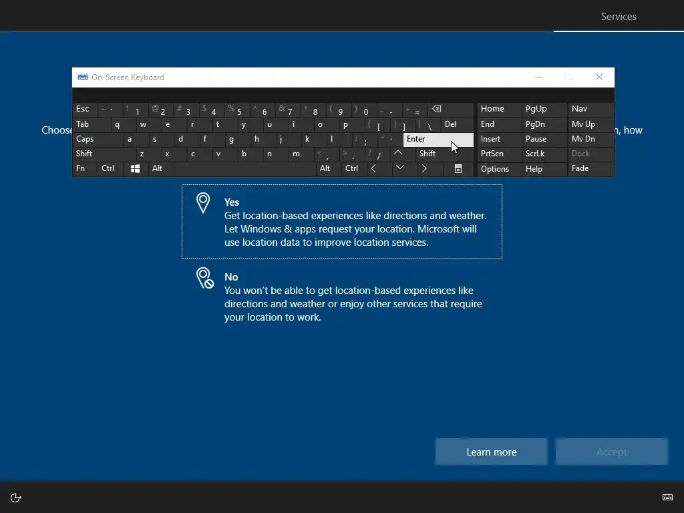
Task: Toggle the left Alt key
Action: click(161, 169)
